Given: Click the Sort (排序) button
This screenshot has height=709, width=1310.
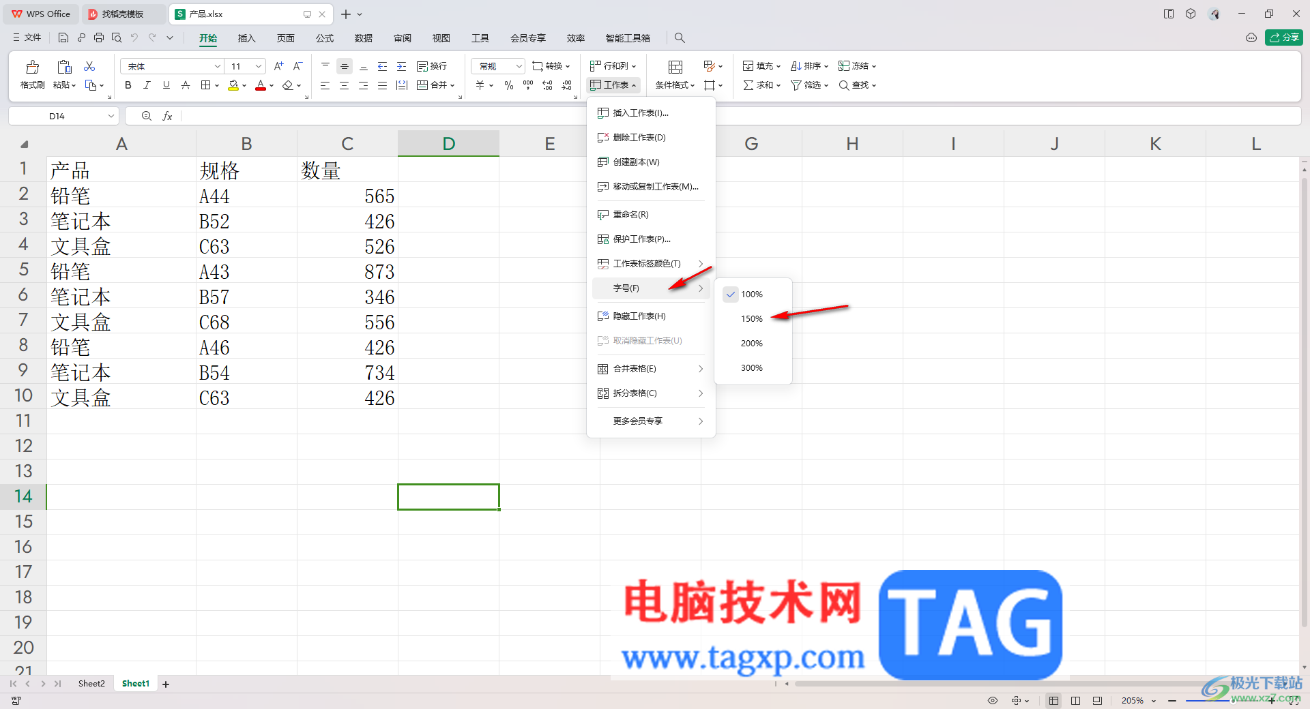Looking at the screenshot, I should 809,66.
